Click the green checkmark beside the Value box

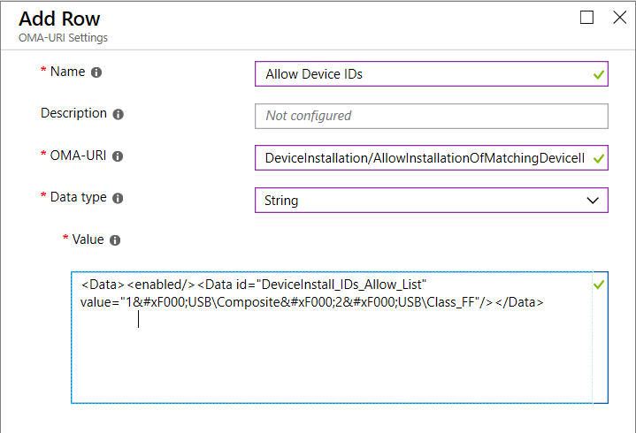coord(599,285)
